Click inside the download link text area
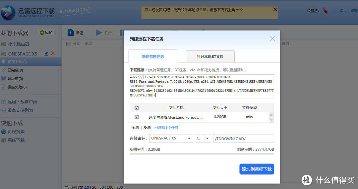 [x=202, y=87]
